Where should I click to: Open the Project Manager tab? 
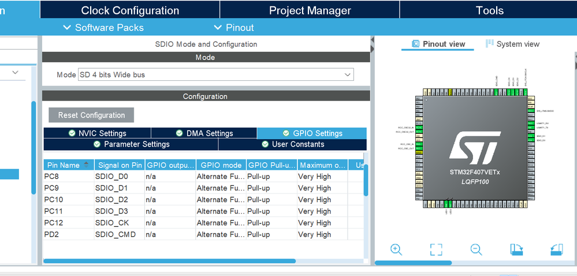(310, 10)
